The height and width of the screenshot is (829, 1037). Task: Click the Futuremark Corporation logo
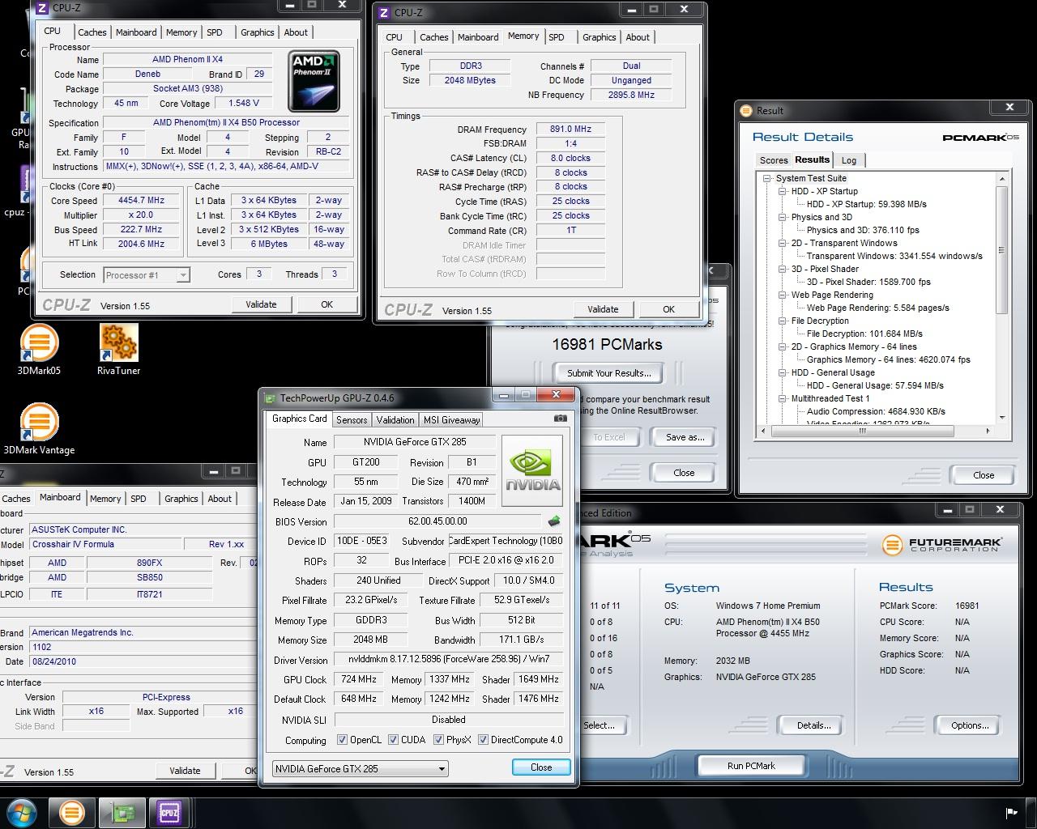[941, 544]
